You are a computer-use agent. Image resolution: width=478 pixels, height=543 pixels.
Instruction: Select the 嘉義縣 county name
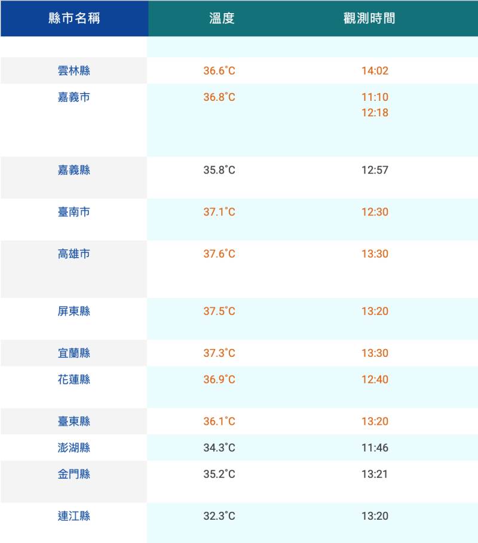(x=74, y=170)
